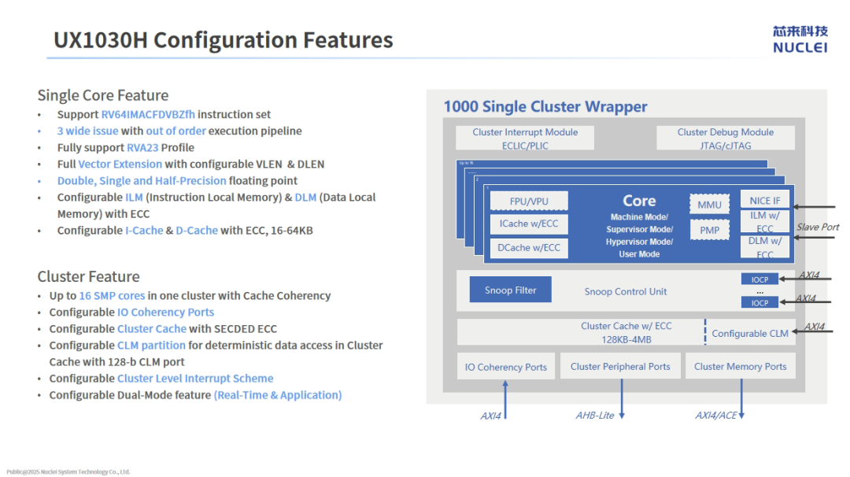Screen dimensions: 850x477
Task: Click the RVA23 highlighted text
Action: pyautogui.click(x=142, y=147)
